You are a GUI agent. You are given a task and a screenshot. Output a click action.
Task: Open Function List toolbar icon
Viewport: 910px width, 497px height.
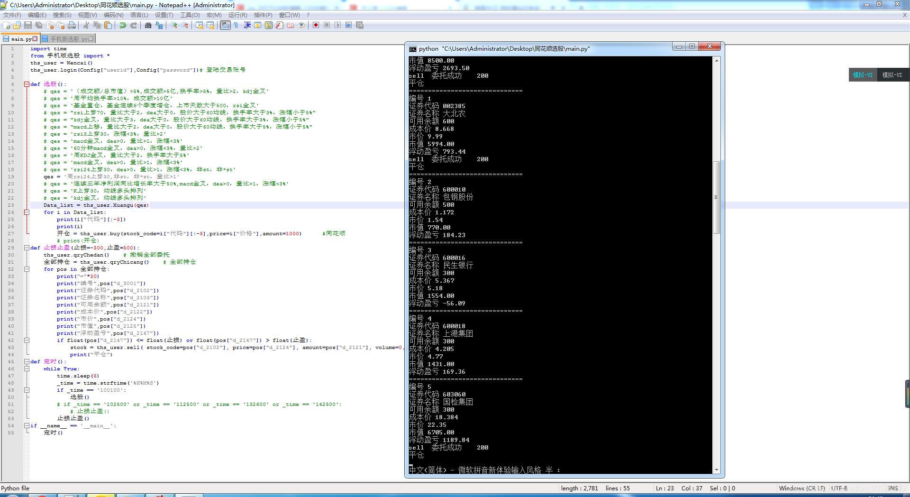tap(280, 25)
